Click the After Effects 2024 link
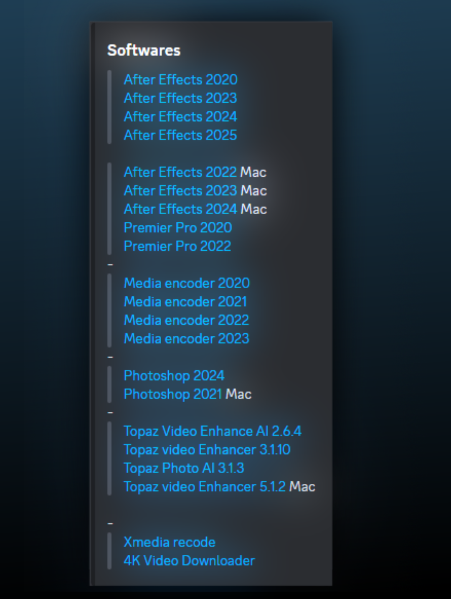The width and height of the screenshot is (451, 599). tap(180, 117)
